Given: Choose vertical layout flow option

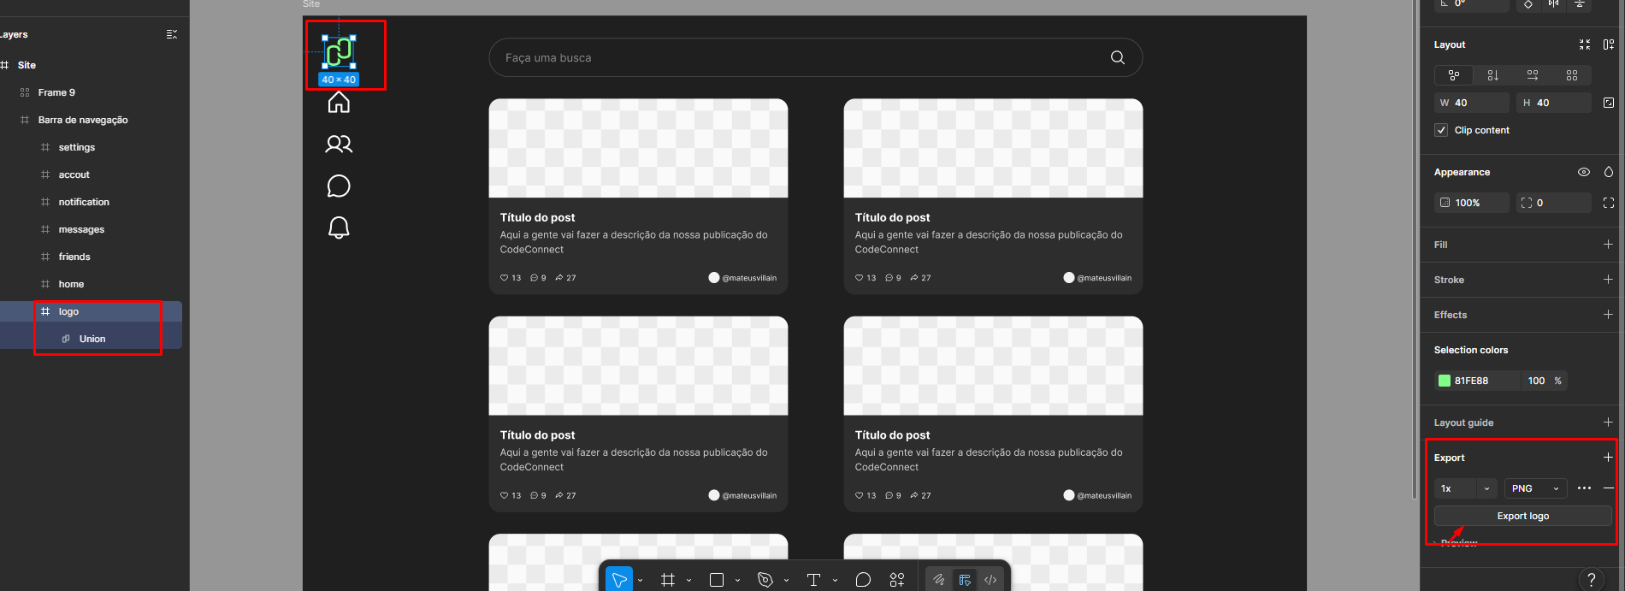Looking at the screenshot, I should pos(1493,75).
